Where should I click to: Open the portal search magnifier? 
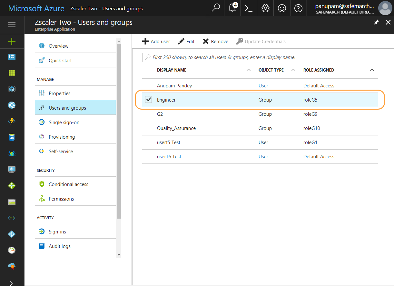click(216, 8)
